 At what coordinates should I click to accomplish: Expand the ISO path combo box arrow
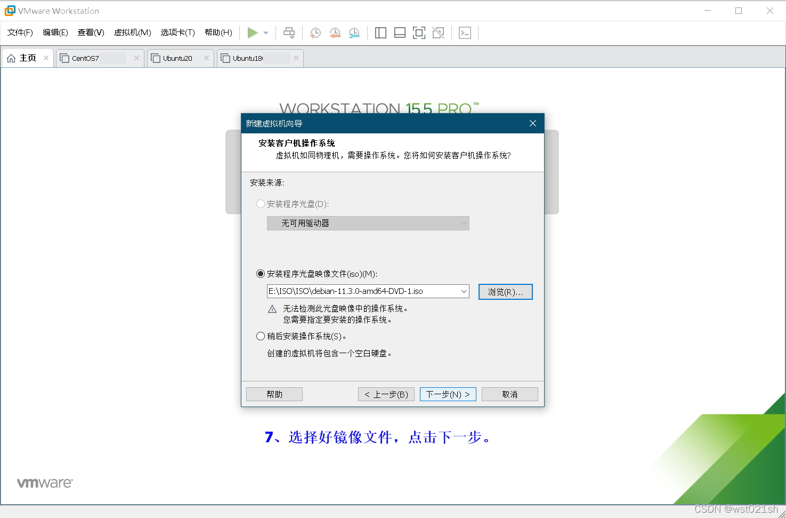[464, 291]
